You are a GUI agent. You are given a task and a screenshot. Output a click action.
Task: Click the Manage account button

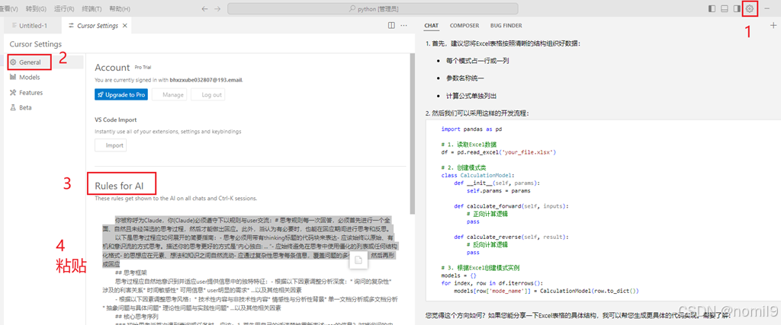(169, 94)
